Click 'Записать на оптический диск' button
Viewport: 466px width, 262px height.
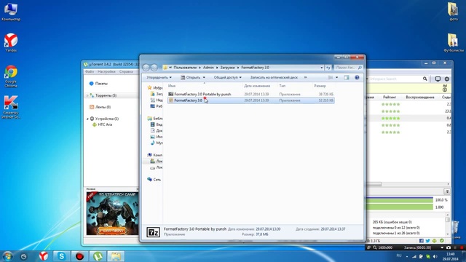point(274,78)
